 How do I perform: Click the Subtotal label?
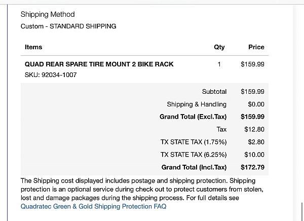(214, 92)
